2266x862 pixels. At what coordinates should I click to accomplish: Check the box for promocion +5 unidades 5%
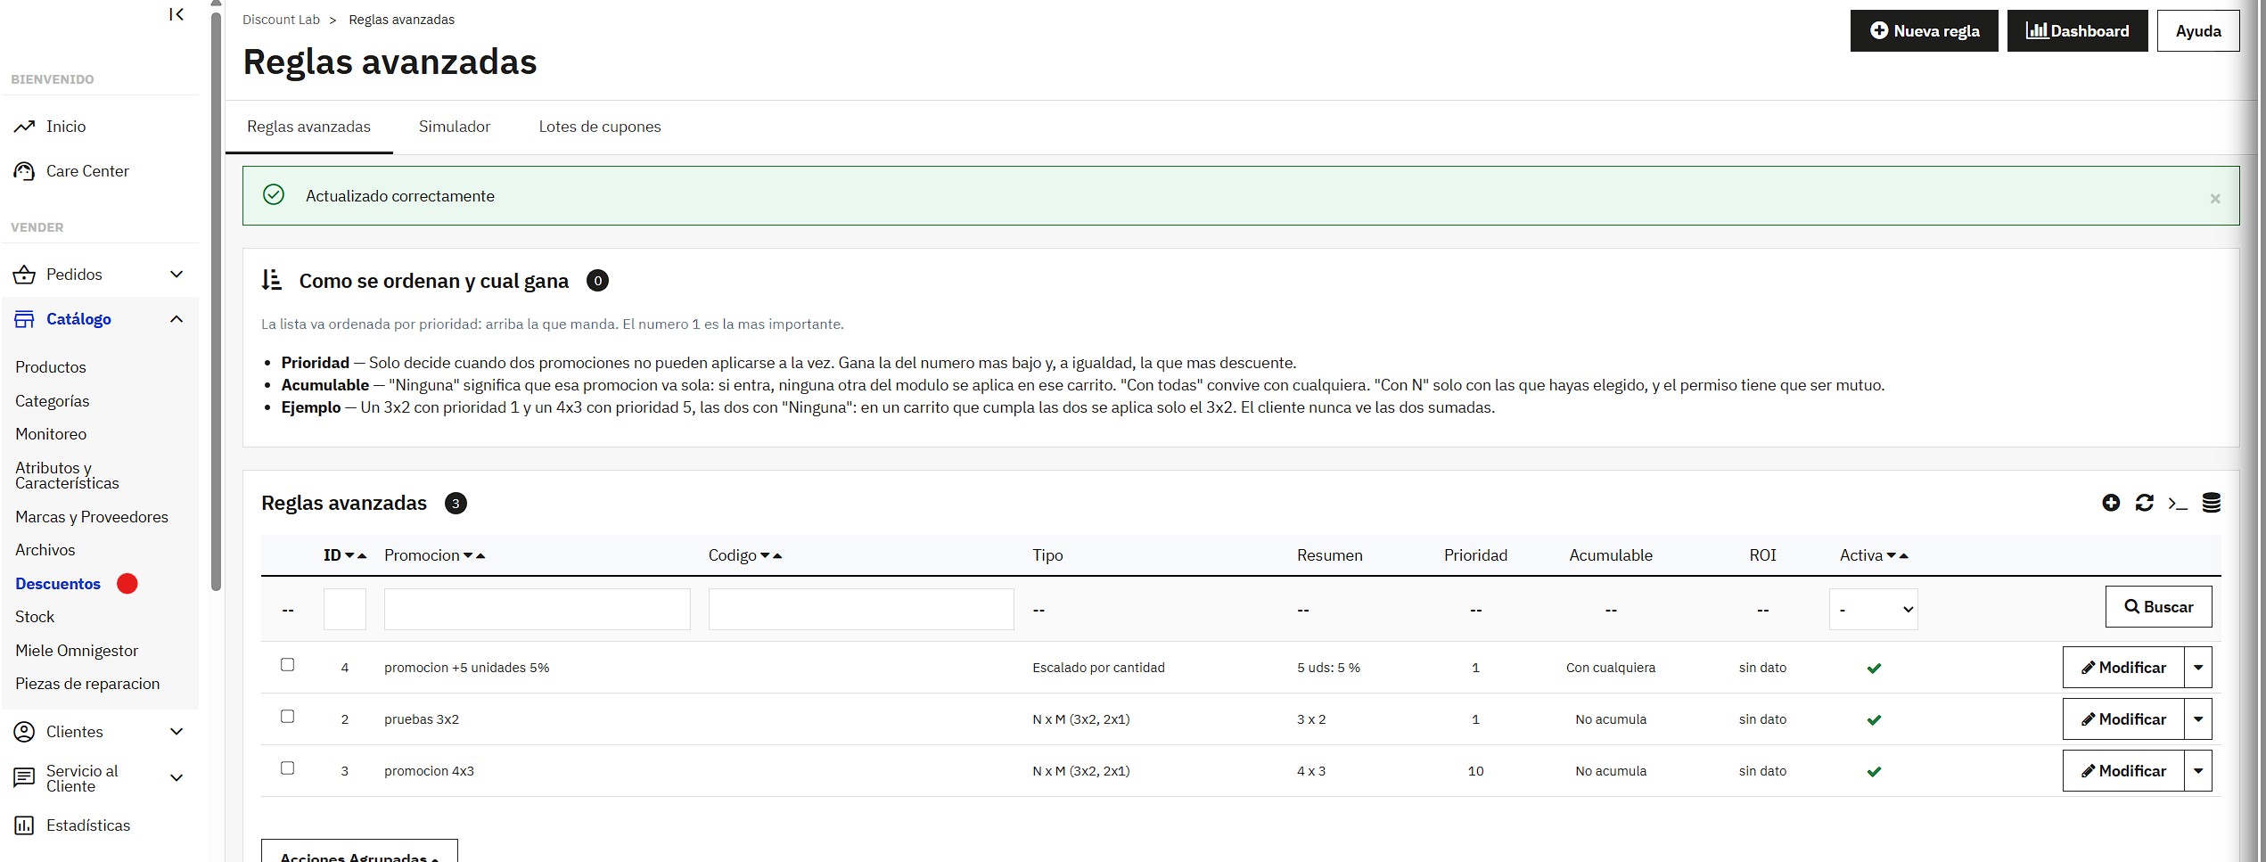coord(287,665)
